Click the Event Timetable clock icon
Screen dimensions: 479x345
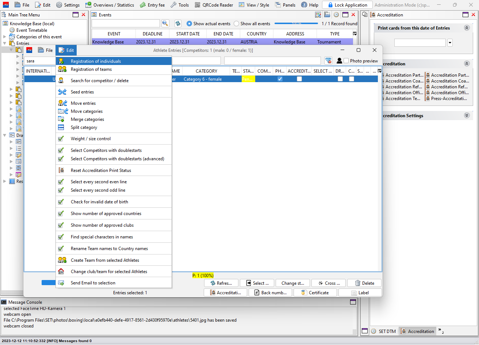pyautogui.click(x=12, y=30)
